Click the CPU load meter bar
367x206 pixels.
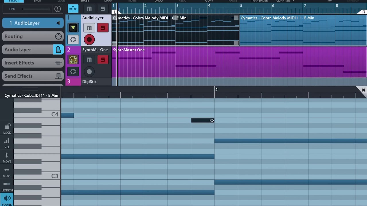click(x=36, y=9)
